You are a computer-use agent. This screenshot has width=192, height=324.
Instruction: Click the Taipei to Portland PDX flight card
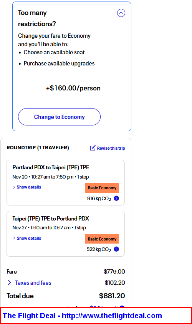point(66,234)
